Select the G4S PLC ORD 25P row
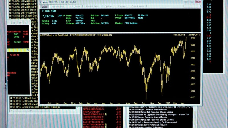 (102, 112)
